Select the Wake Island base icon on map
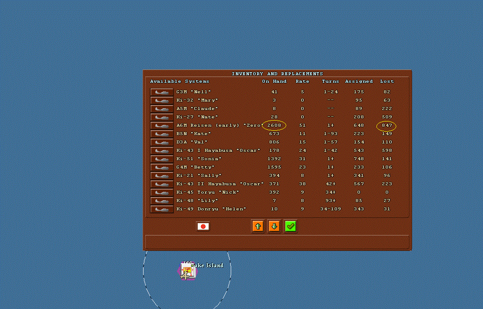Screen dimensions: 483x309 click(x=187, y=271)
